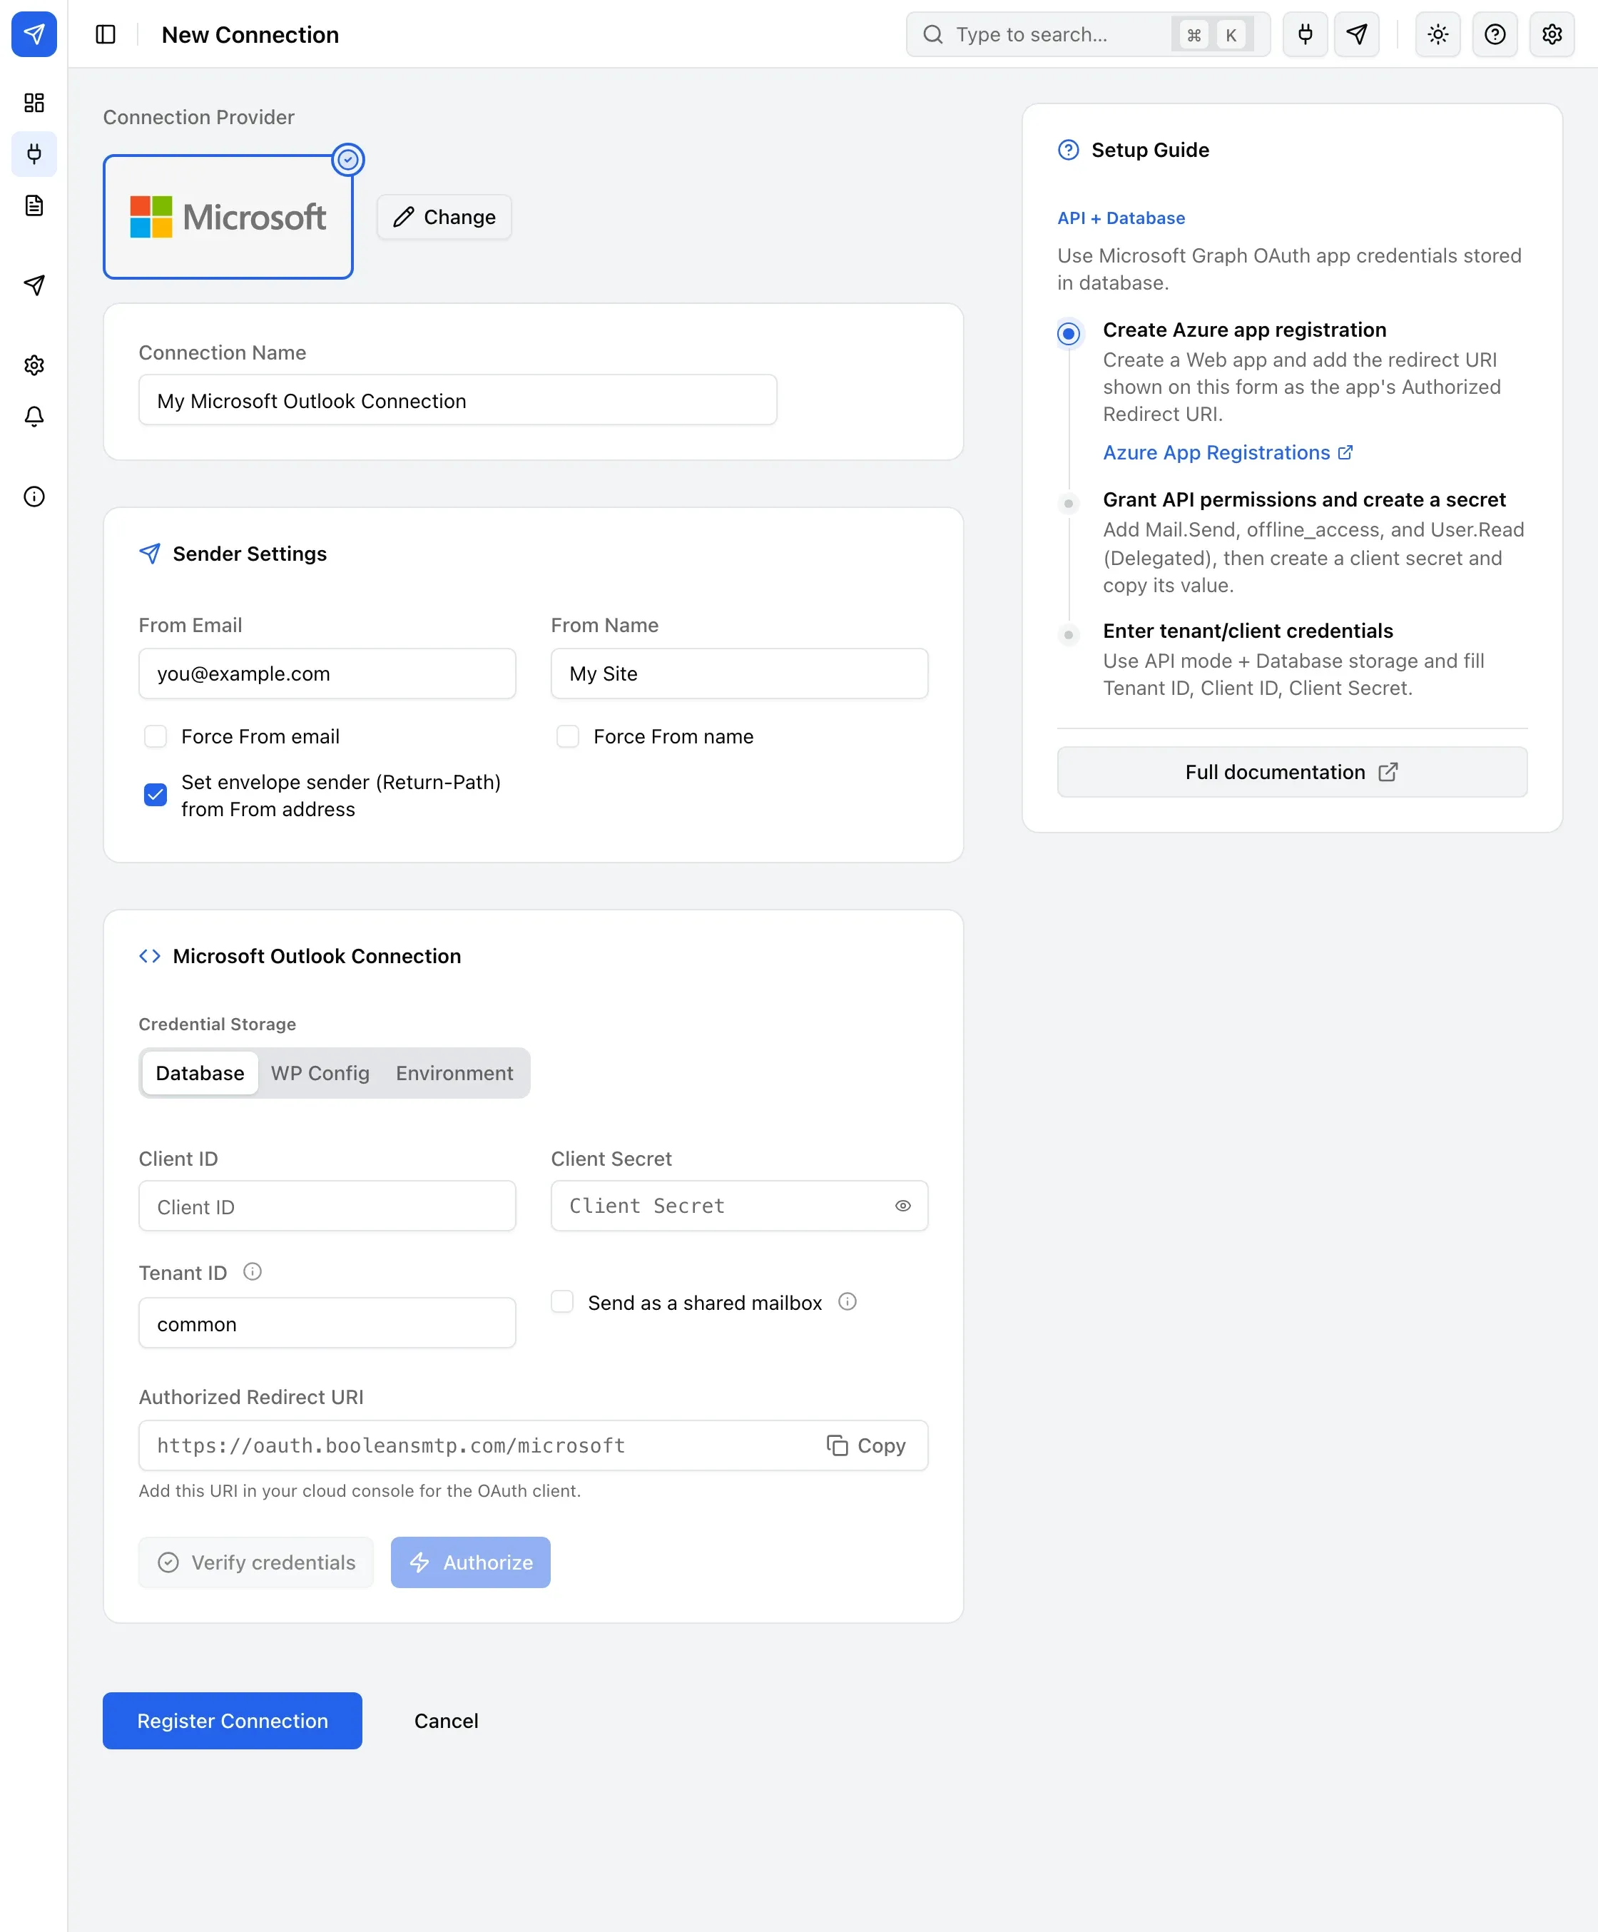Click the Authorize button
The height and width of the screenshot is (1932, 1598).
(x=470, y=1562)
